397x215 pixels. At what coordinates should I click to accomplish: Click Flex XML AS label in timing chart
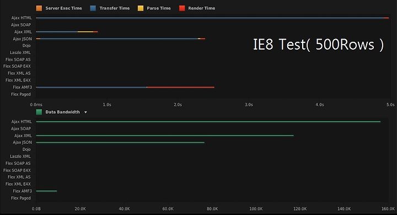[19, 73]
